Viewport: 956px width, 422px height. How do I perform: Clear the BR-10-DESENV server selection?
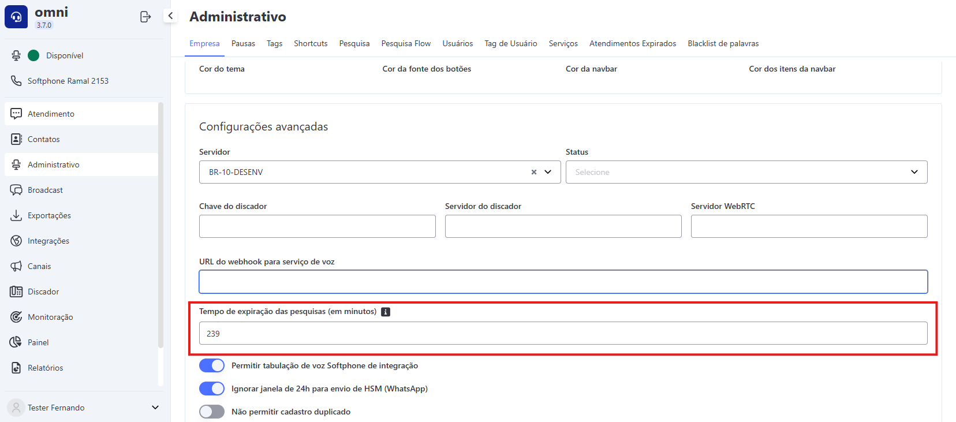click(x=534, y=172)
